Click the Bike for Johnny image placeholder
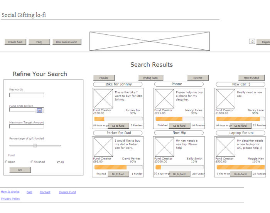Viewport: 270px width, 213px height. [103, 99]
